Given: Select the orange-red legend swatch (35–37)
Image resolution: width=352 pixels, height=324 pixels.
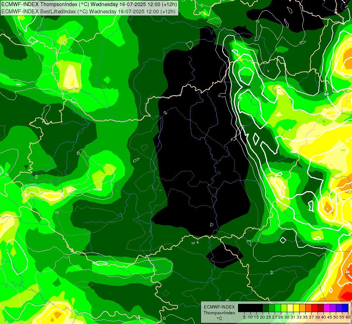Looking at the screenshot, I should pyautogui.click(x=308, y=308).
